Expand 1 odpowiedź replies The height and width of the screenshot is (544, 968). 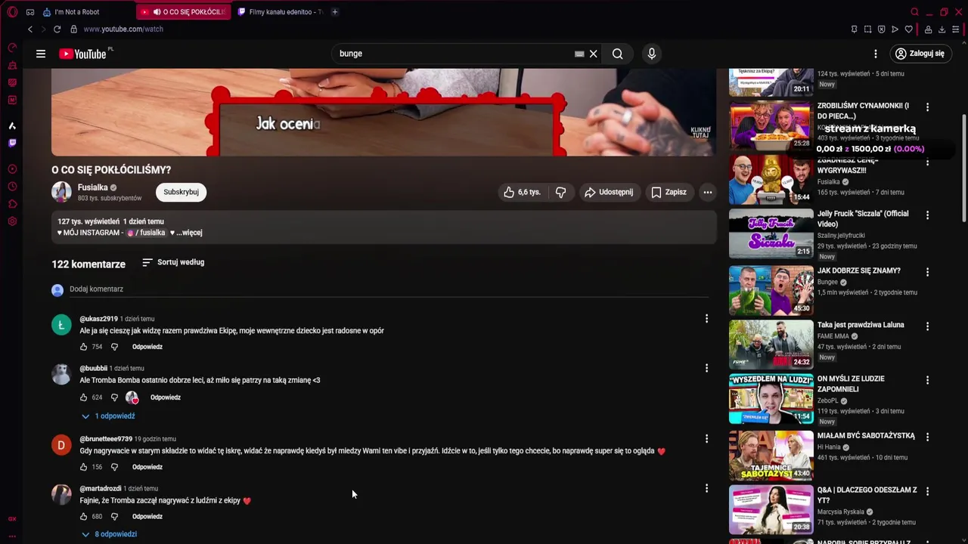(x=108, y=416)
